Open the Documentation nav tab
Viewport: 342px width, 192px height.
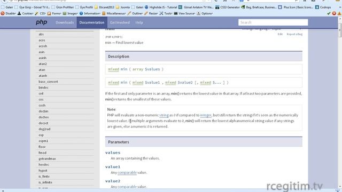pyautogui.click(x=92, y=22)
